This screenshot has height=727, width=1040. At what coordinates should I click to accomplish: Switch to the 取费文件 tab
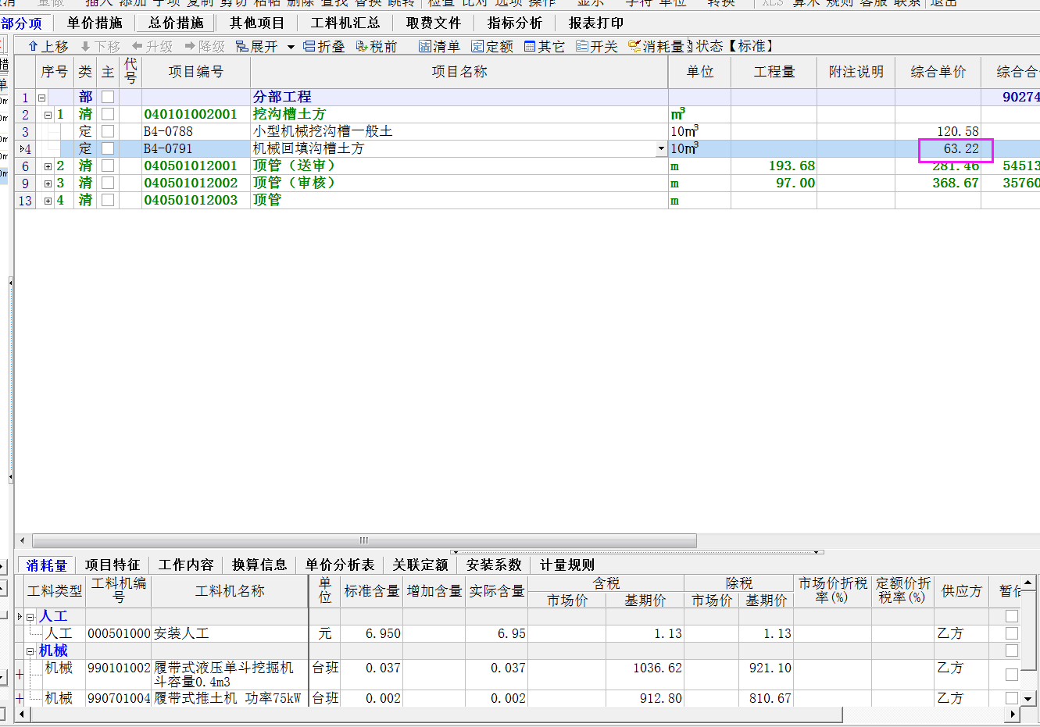434,23
